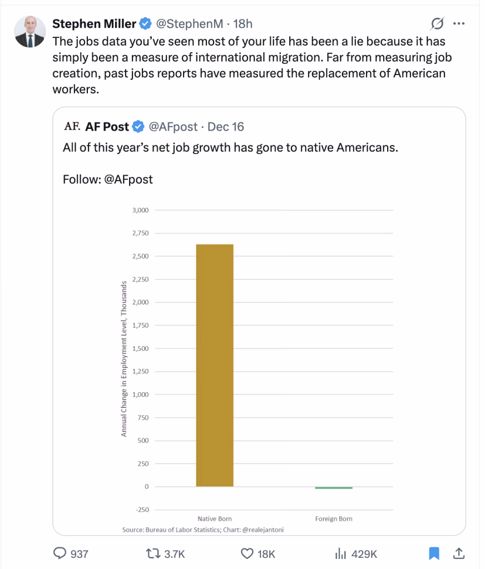This screenshot has height=569, width=485.
Task: Open view analytics bar chart icon
Action: [340, 553]
